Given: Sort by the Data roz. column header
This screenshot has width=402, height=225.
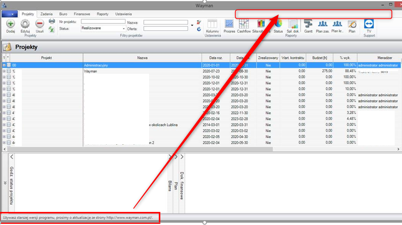Looking at the screenshot, I should pos(216,58).
